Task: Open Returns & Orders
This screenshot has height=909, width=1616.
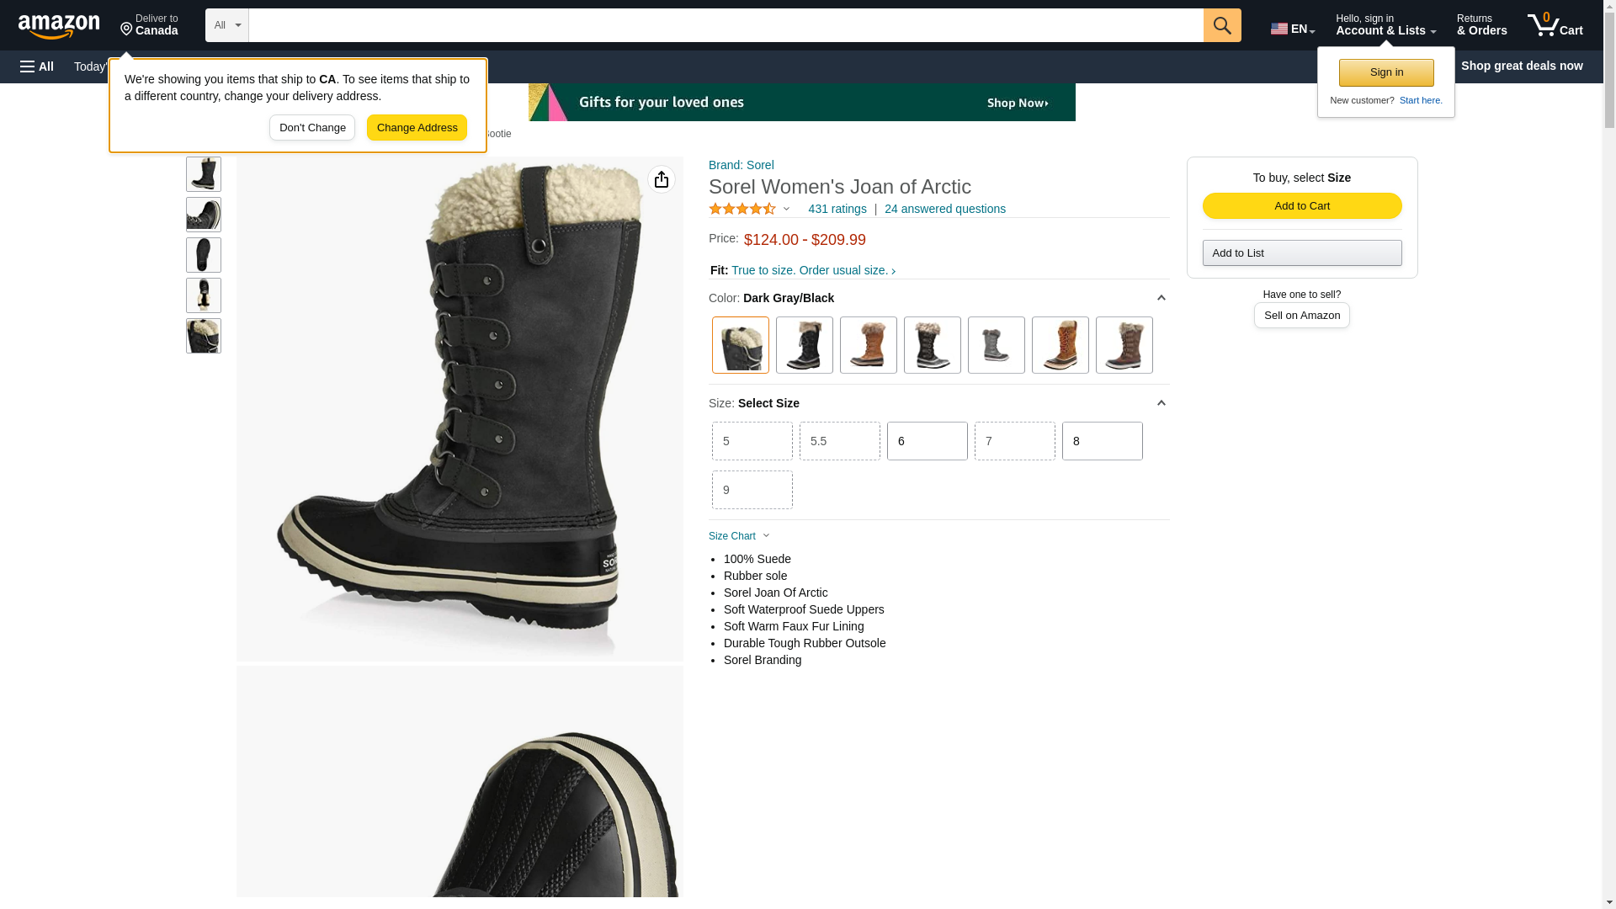Action: coord(1481,25)
